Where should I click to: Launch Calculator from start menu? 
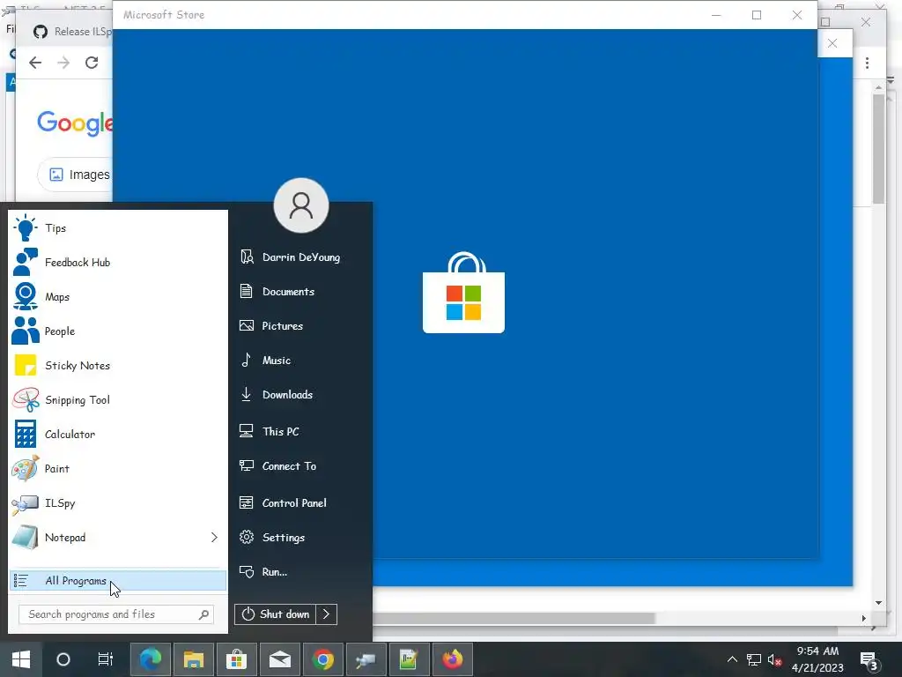[x=118, y=434]
